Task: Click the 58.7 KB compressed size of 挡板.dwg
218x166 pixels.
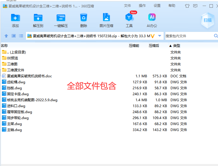Action: tap(161, 88)
